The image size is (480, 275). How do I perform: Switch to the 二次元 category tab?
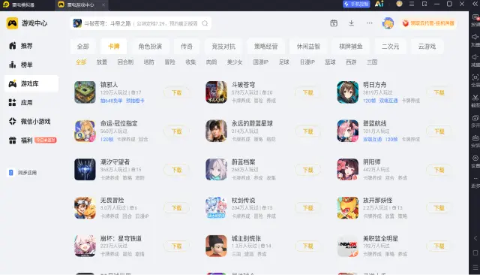click(x=390, y=47)
